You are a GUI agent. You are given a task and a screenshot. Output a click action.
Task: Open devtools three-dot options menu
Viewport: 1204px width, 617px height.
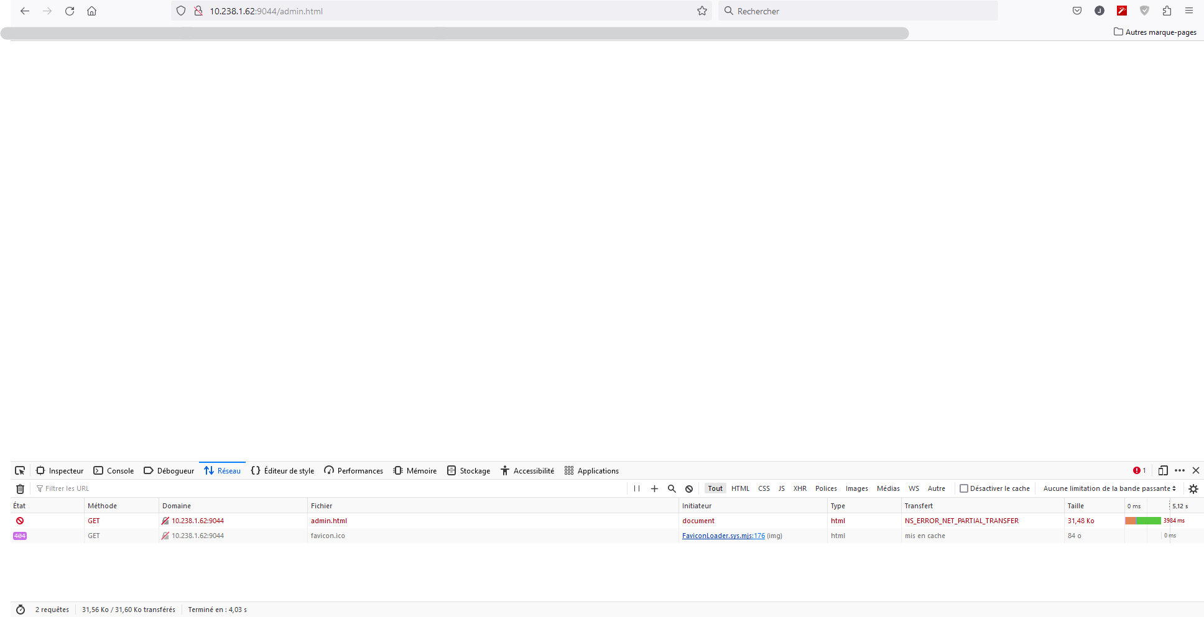click(x=1179, y=470)
